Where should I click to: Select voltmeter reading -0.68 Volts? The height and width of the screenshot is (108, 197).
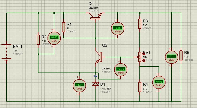[117, 29]
